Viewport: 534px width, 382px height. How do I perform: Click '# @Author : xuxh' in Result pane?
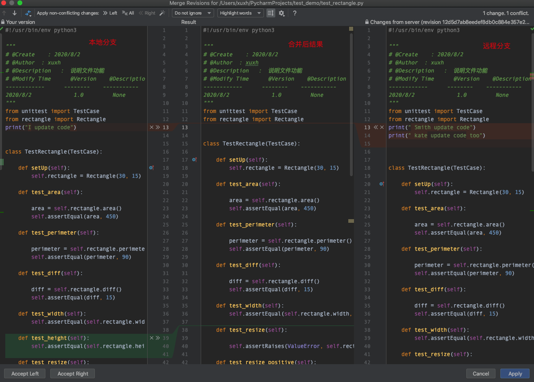[231, 62]
